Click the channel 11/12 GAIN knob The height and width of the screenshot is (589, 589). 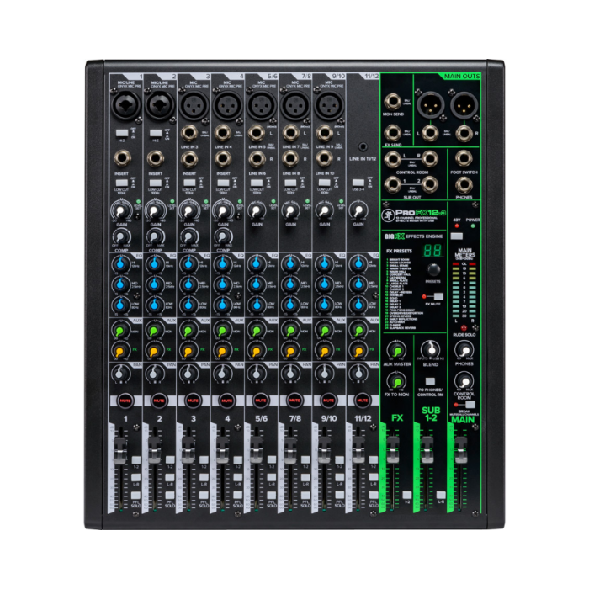point(358,211)
